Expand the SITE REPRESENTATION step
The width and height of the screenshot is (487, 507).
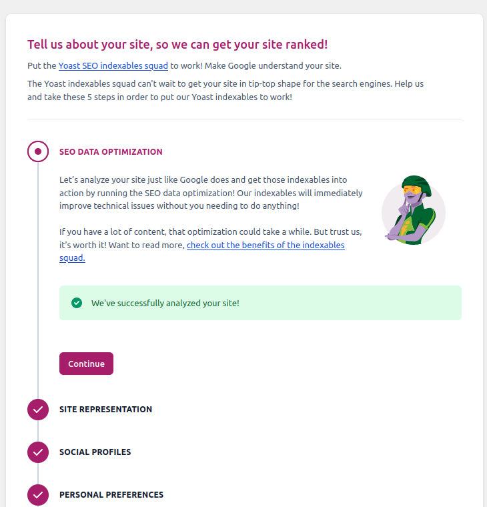point(105,410)
